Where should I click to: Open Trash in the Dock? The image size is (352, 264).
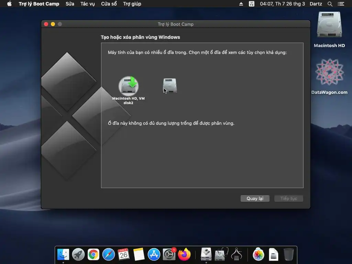coord(289,254)
